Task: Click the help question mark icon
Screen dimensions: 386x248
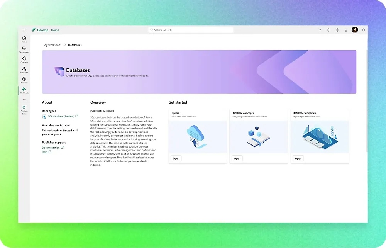Action: point(320,30)
